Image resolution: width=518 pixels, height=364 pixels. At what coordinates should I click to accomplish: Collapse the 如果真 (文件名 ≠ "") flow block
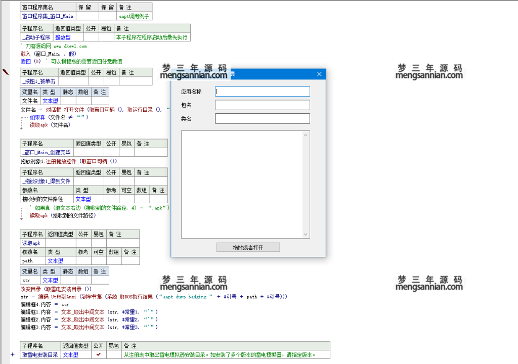(x=22, y=117)
